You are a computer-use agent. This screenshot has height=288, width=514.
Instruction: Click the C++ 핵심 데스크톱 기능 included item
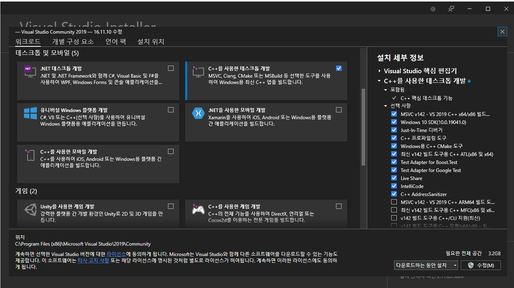(x=426, y=98)
